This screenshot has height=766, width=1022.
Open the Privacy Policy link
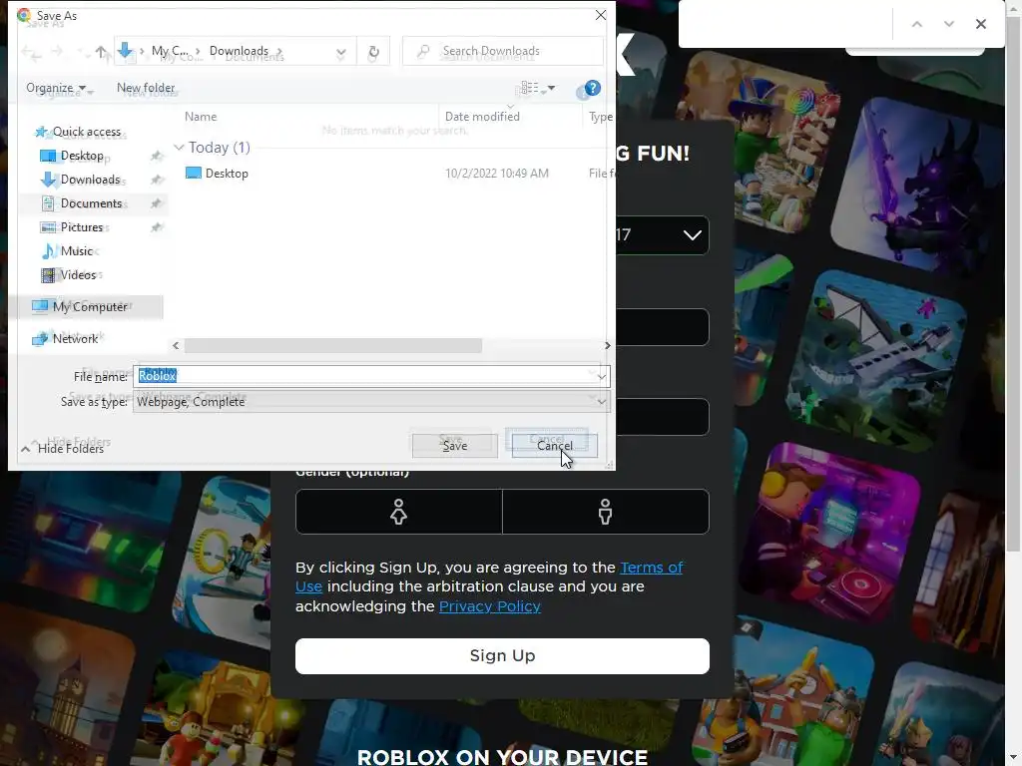[489, 606]
